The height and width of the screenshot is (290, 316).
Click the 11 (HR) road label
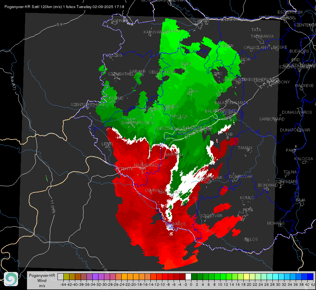tap(52, 207)
